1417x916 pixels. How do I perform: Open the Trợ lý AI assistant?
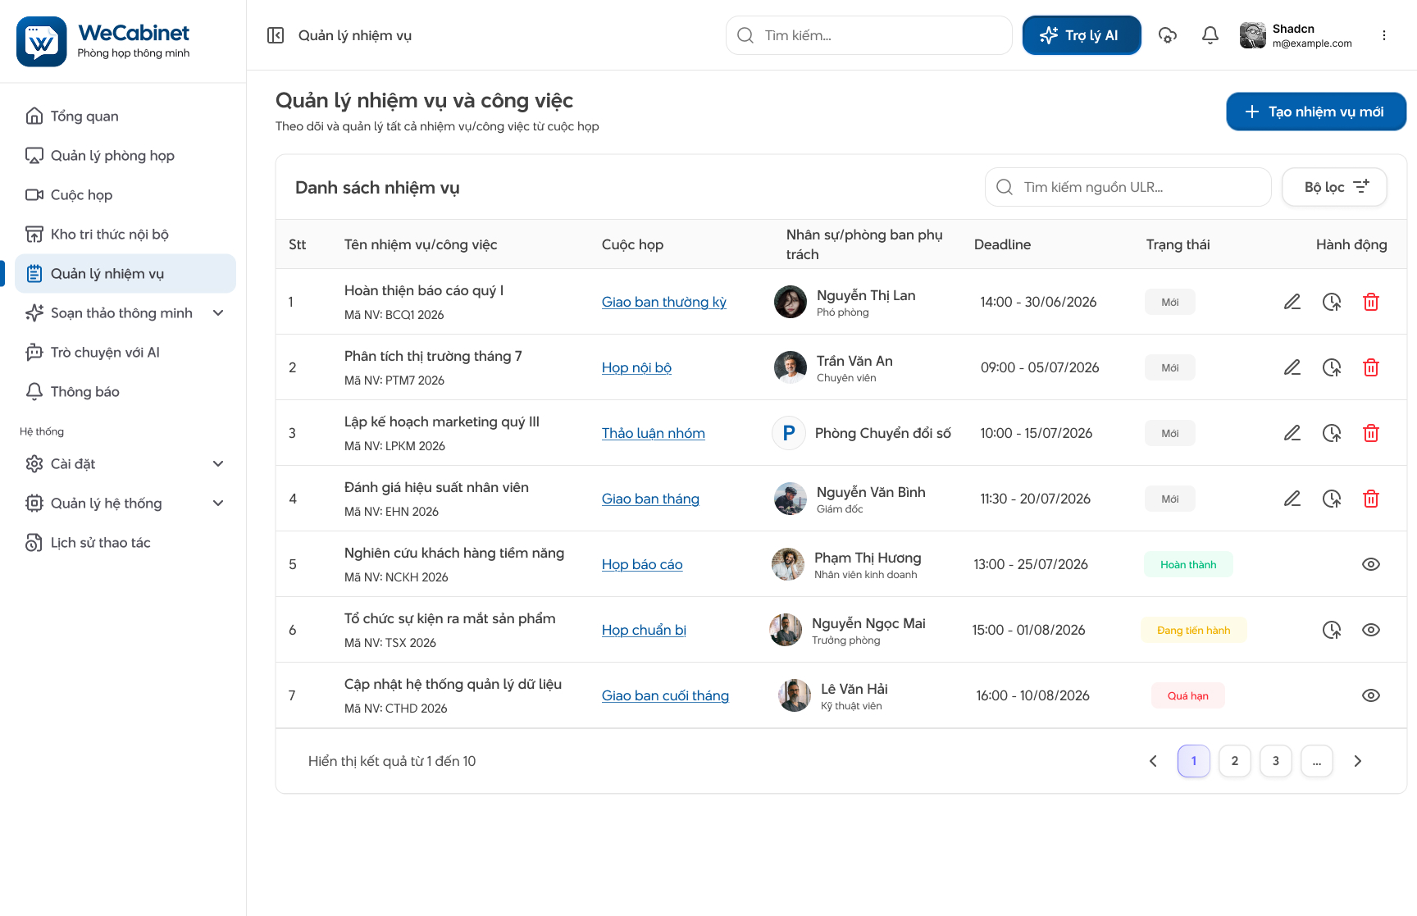click(1082, 35)
